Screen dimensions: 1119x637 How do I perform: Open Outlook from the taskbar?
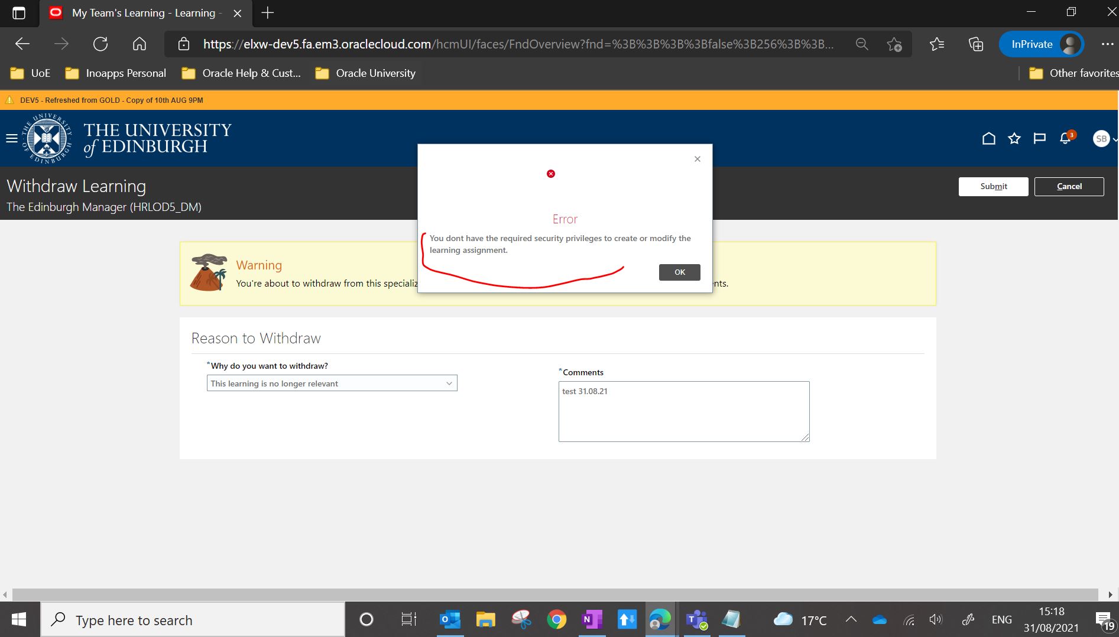tap(450, 619)
